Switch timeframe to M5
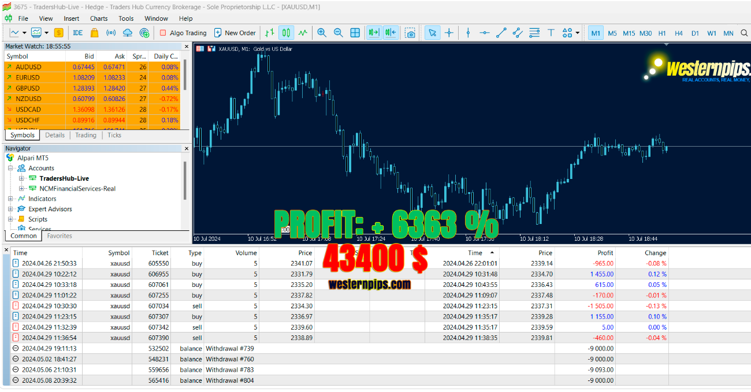Viewport: 751px width, 392px height. tap(612, 33)
